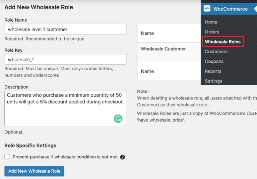Click the Role Key label

click(13, 50)
